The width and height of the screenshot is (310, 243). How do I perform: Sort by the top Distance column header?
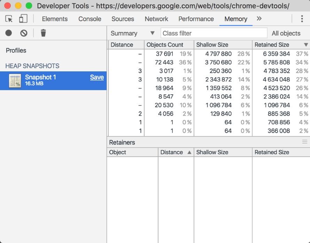click(x=126, y=45)
